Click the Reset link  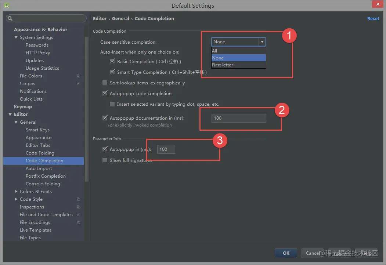[x=373, y=18]
